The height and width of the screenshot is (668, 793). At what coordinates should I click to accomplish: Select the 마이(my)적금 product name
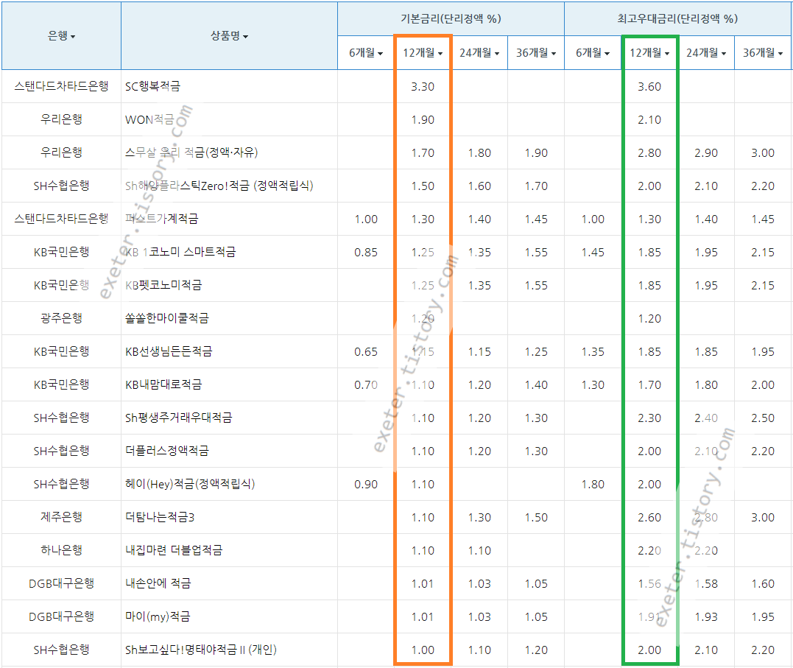158,616
